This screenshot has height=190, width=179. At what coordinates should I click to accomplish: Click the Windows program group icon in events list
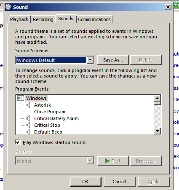point(21,98)
